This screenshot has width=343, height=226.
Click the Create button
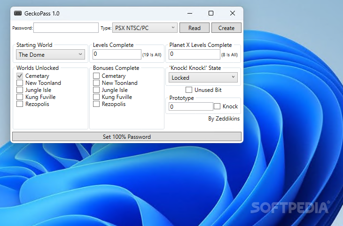tap(226, 28)
